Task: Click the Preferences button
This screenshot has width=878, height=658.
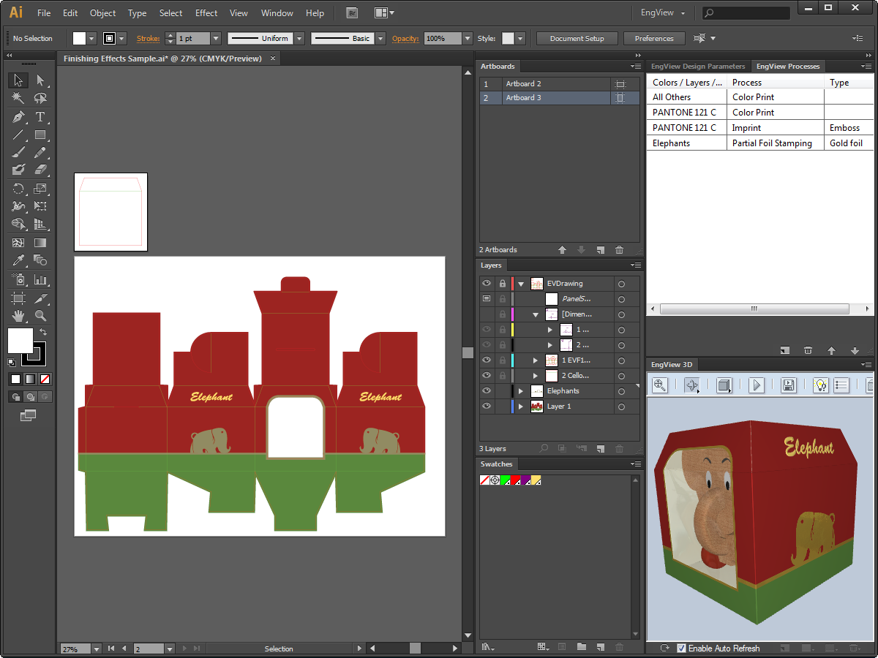Action: coord(654,39)
